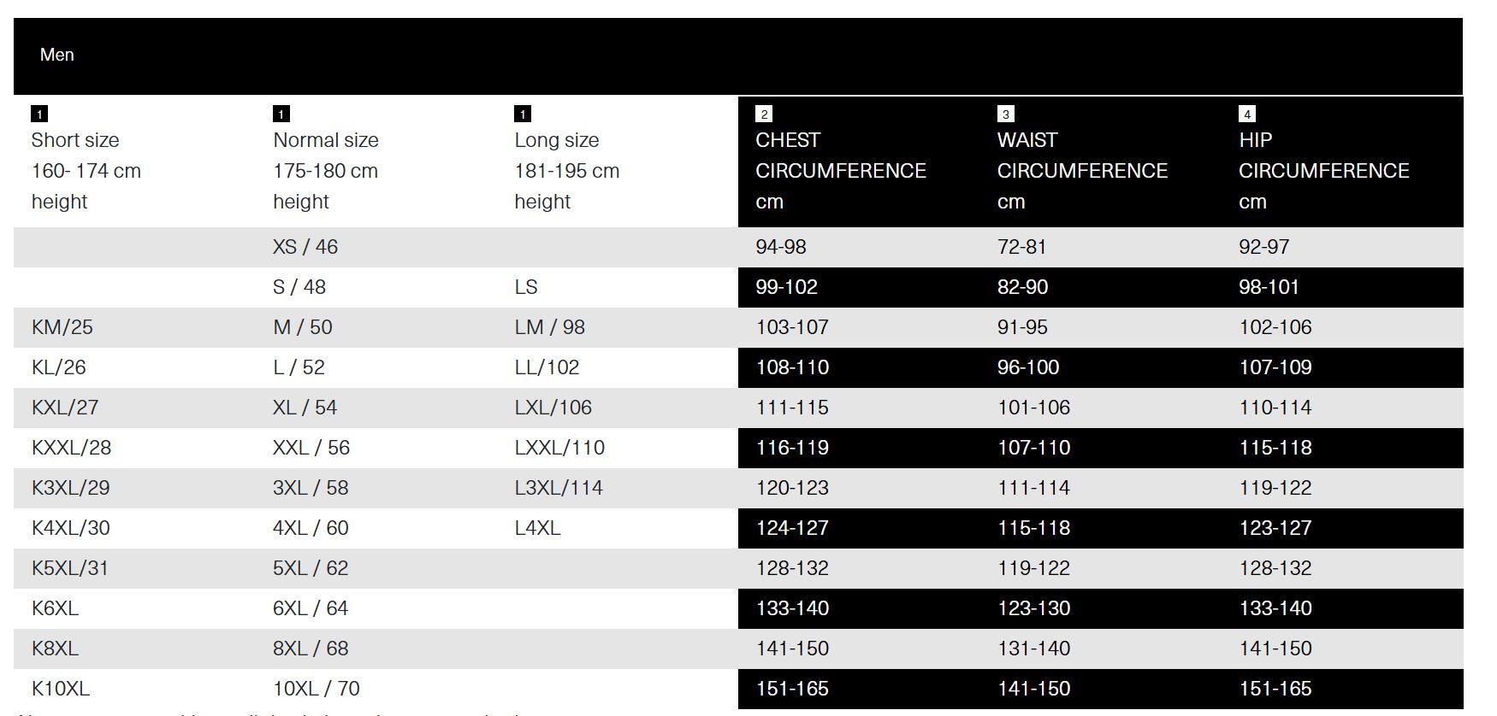The image size is (1497, 716).
Task: Click the number 4 badge above Hip Circumference
Action: (x=1247, y=114)
